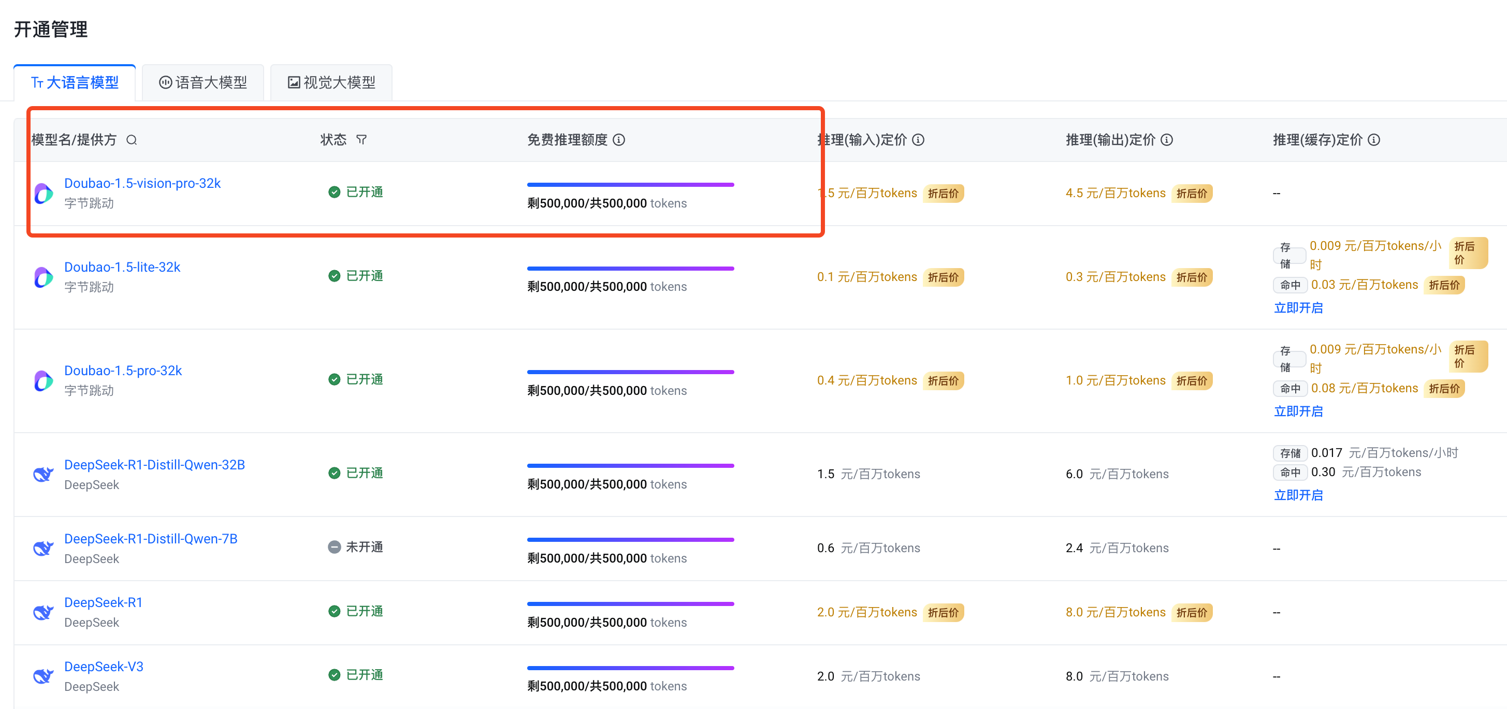Image resolution: width=1507 pixels, height=709 pixels.
Task: Click output price 2.4 元/百万tokens
Action: click(x=1117, y=548)
